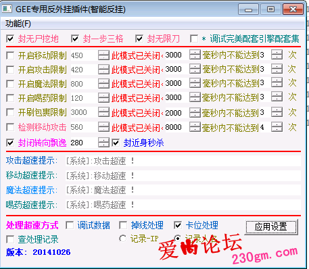309x269 pixels.
Task: Click the 280 value field for 封闭转向飘逸
Action: click(85, 143)
